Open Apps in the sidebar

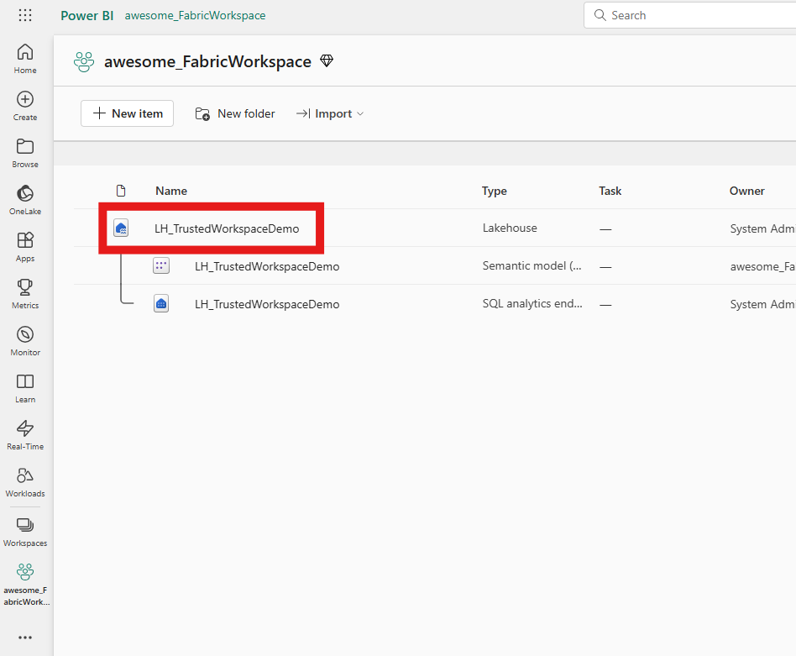25,247
